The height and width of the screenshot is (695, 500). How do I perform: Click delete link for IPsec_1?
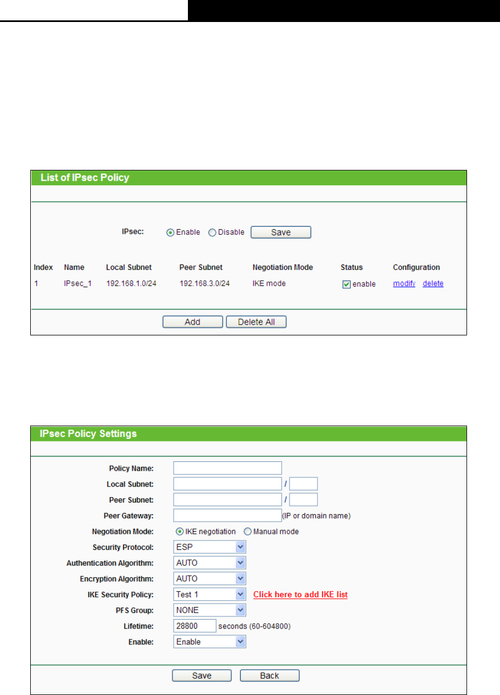point(433,284)
